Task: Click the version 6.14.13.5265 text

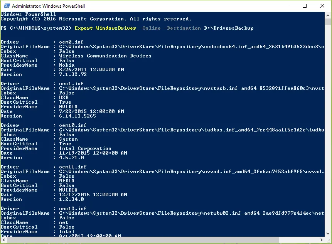Action: (78, 116)
